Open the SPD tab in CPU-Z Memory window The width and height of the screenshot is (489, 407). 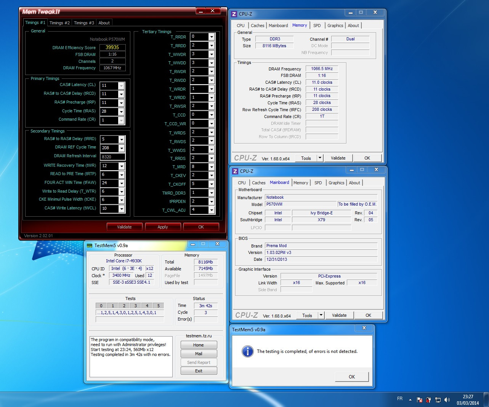(x=317, y=26)
